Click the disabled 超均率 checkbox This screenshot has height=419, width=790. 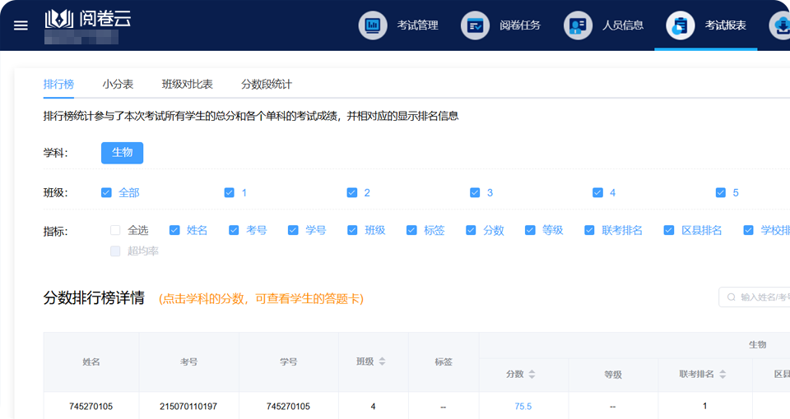click(115, 251)
